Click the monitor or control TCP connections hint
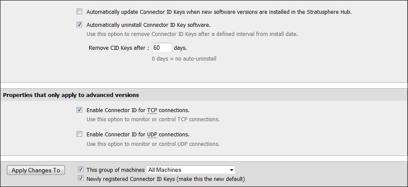The image size is (408, 187). [x=153, y=119]
